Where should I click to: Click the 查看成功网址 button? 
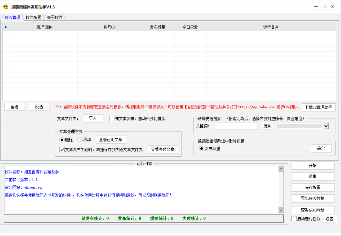click(313, 210)
